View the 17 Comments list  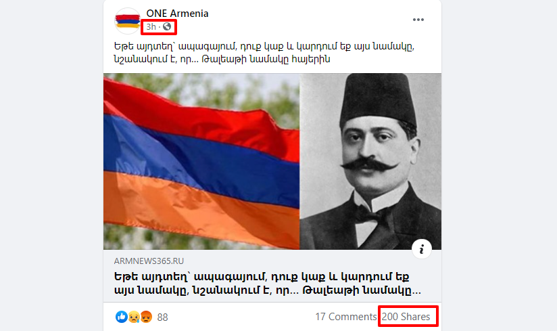[x=345, y=316]
